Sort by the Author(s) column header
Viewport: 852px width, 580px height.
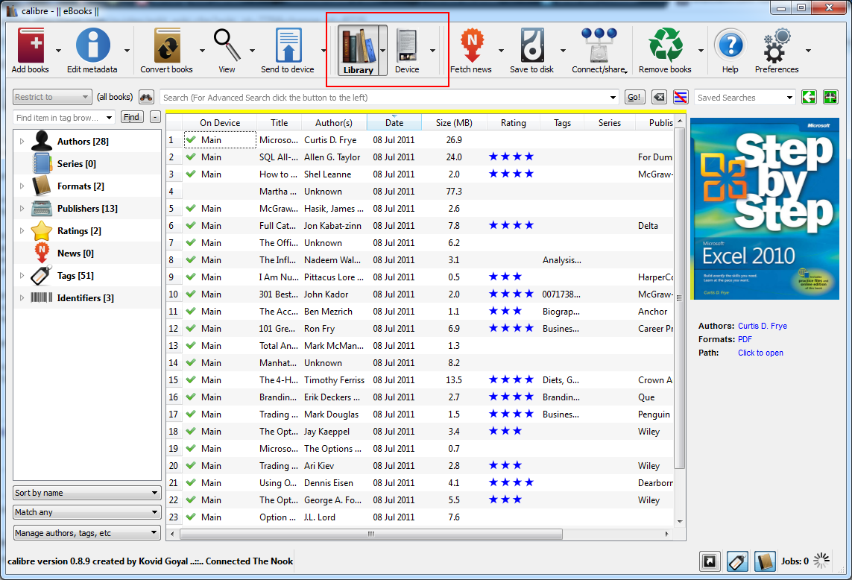point(334,123)
